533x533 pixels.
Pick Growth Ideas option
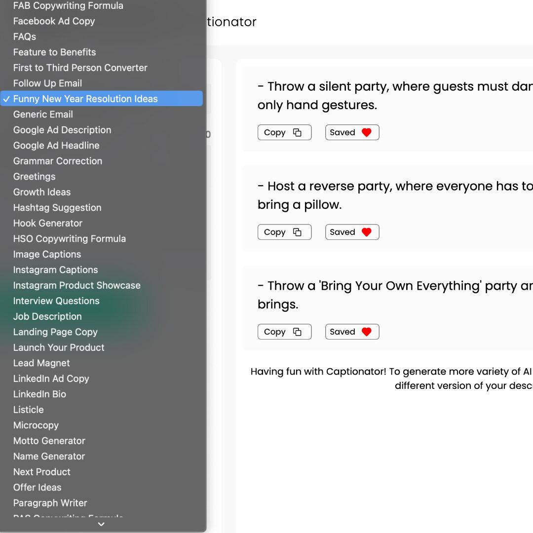[x=102, y=192]
